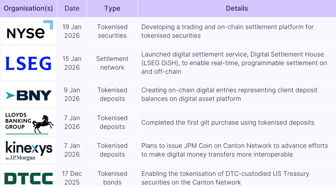Click the JPM Coin on Canton Network details
Viewport: 336px width, 187px height.
(x=234, y=150)
